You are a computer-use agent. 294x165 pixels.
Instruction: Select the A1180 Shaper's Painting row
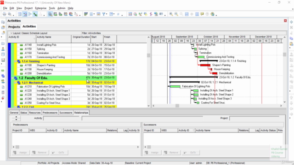67,65
